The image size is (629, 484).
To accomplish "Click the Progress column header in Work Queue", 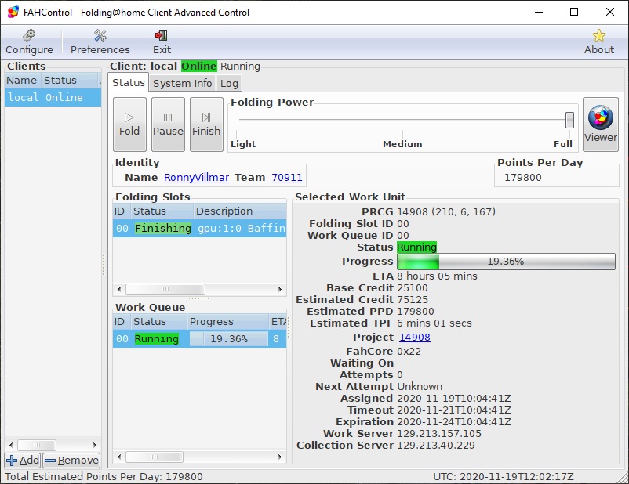I will point(227,322).
